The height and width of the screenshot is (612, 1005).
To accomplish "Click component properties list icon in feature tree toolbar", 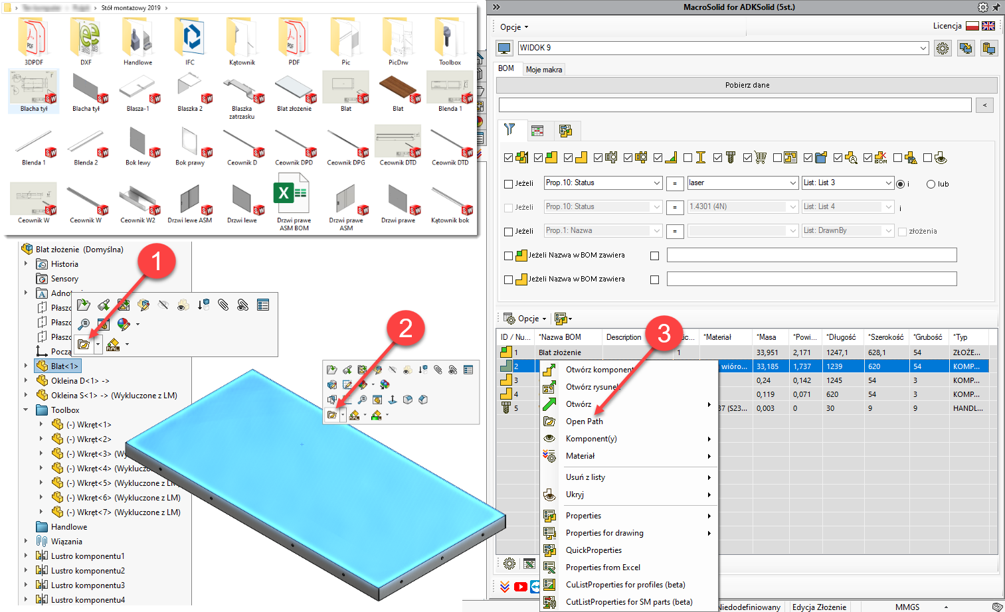I will coord(263,305).
